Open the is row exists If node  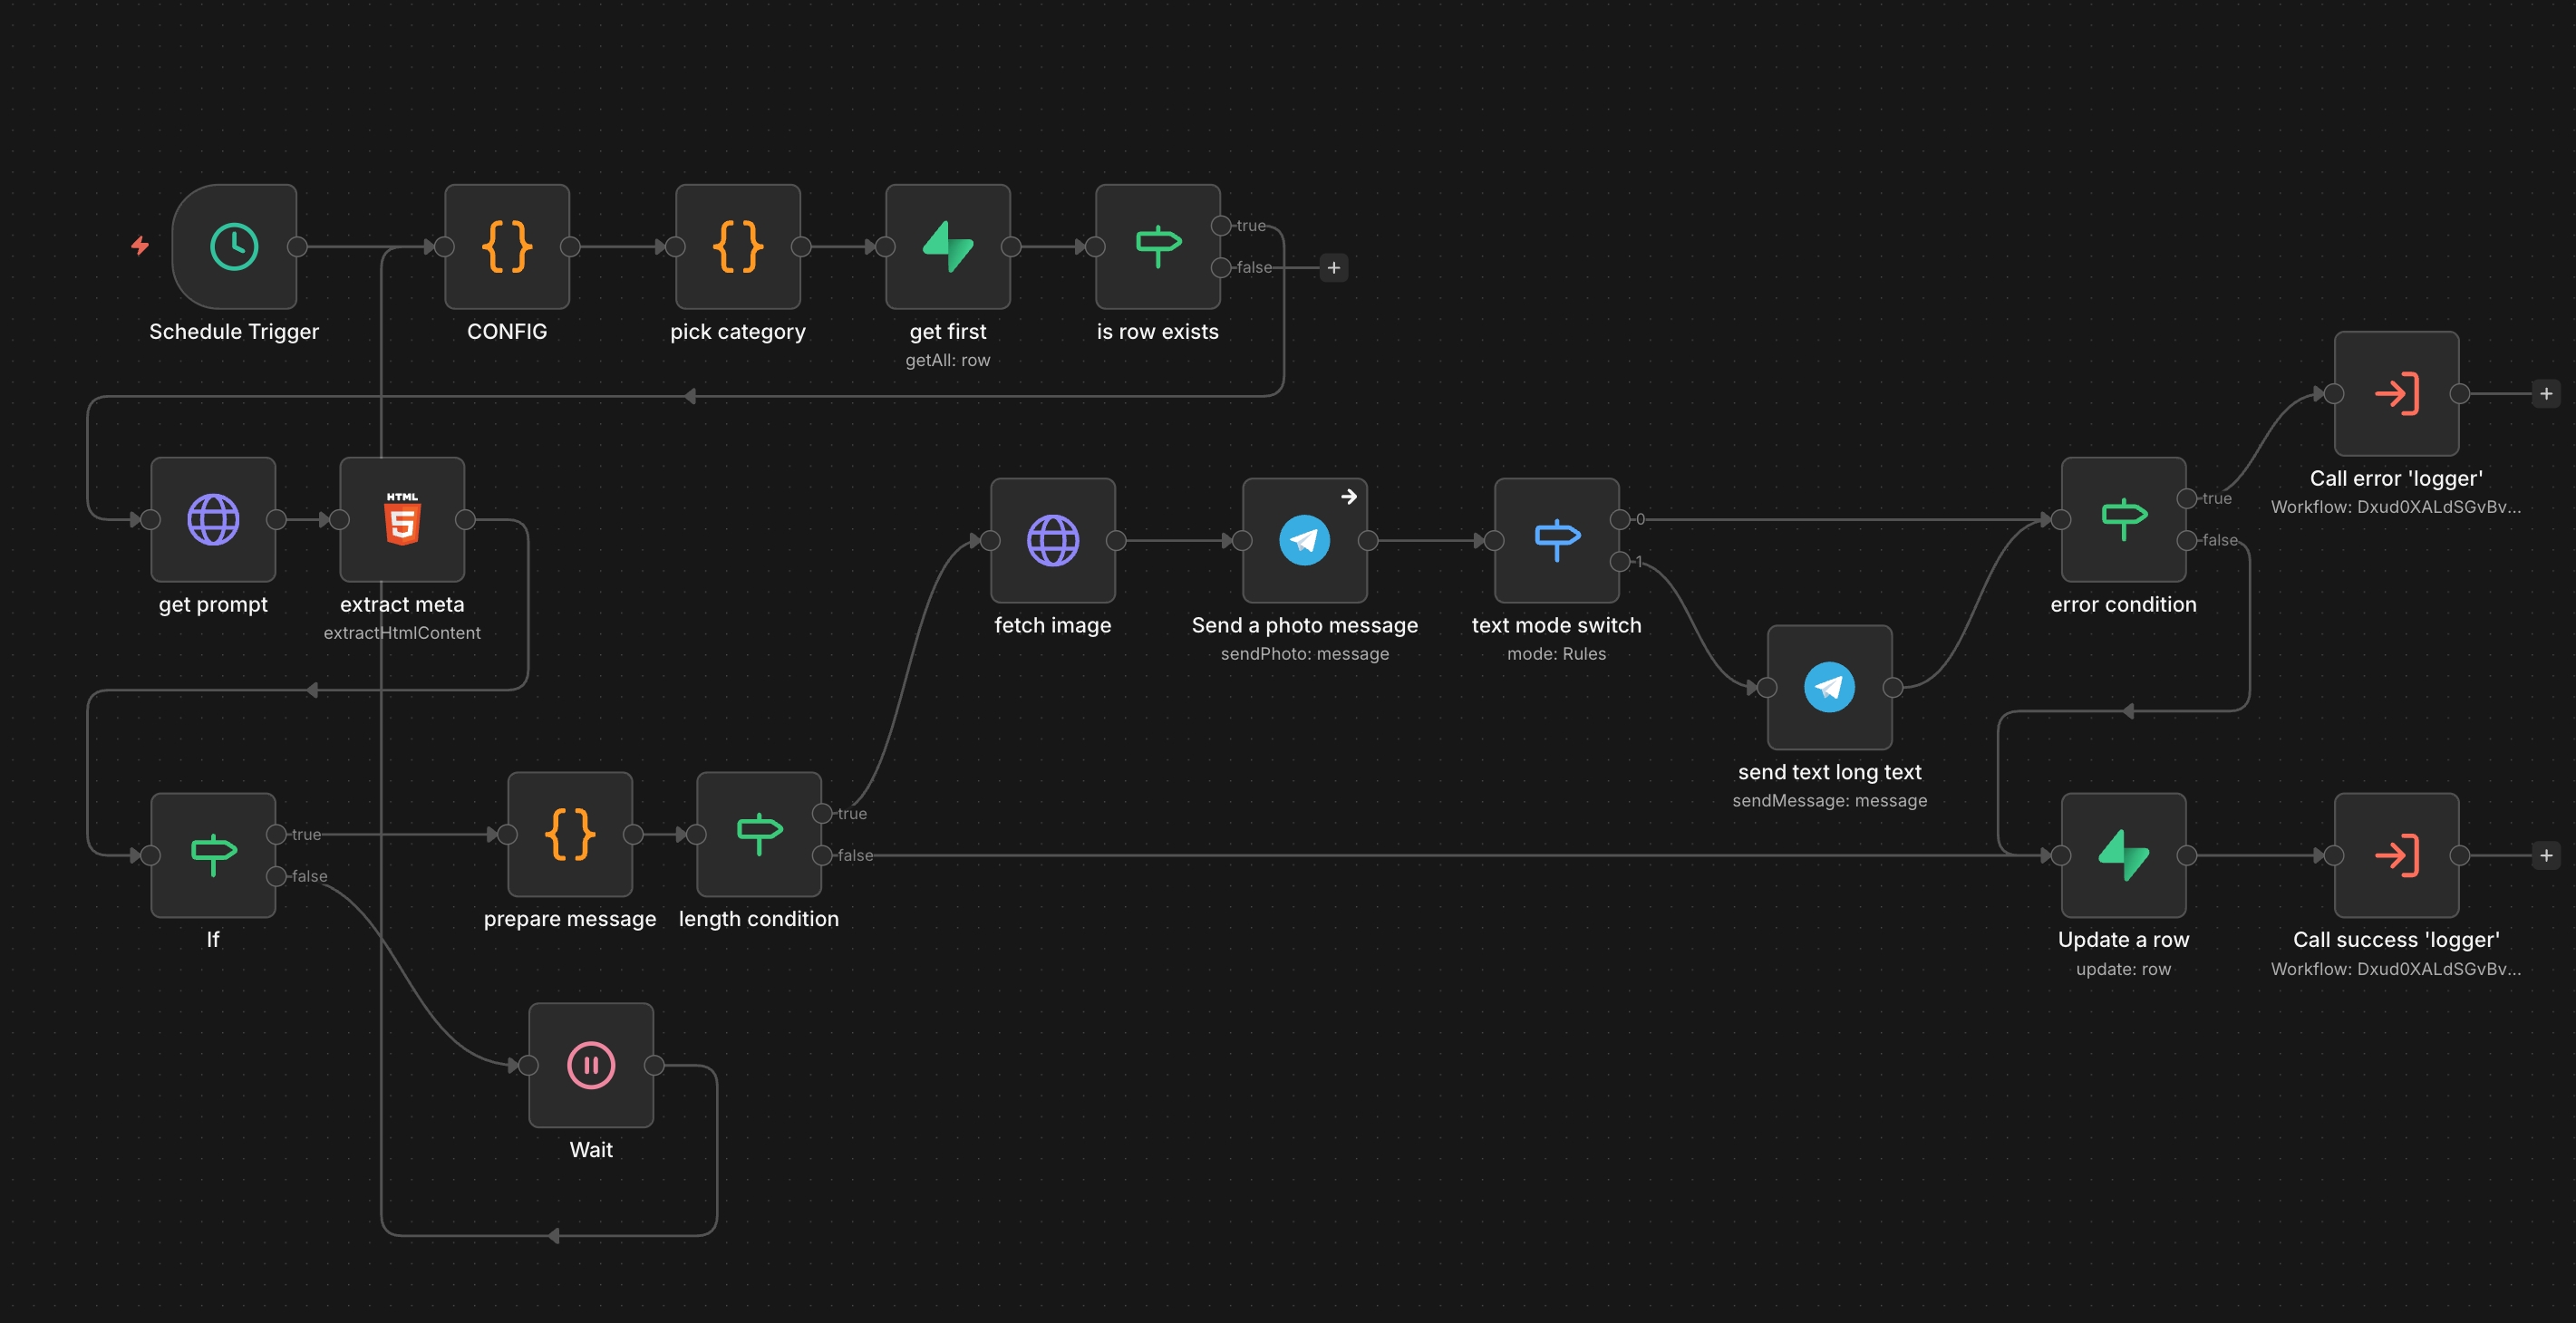(x=1157, y=246)
